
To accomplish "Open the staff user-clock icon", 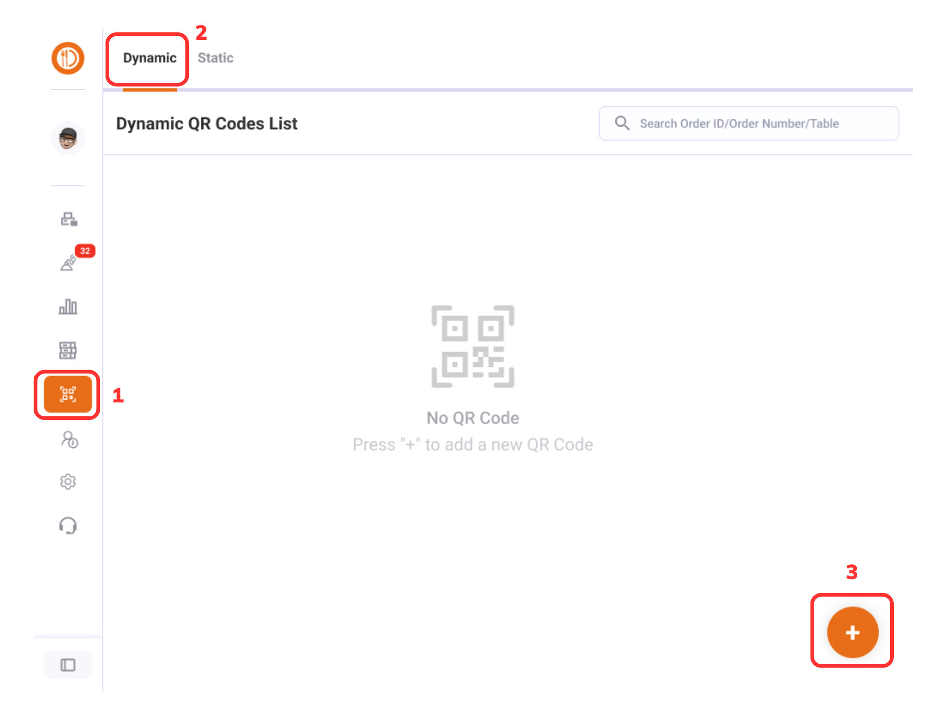I will [69, 439].
